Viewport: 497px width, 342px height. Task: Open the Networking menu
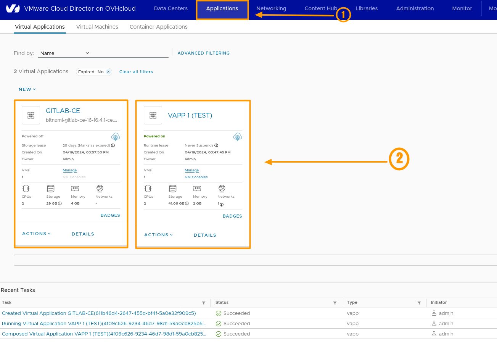tap(271, 8)
